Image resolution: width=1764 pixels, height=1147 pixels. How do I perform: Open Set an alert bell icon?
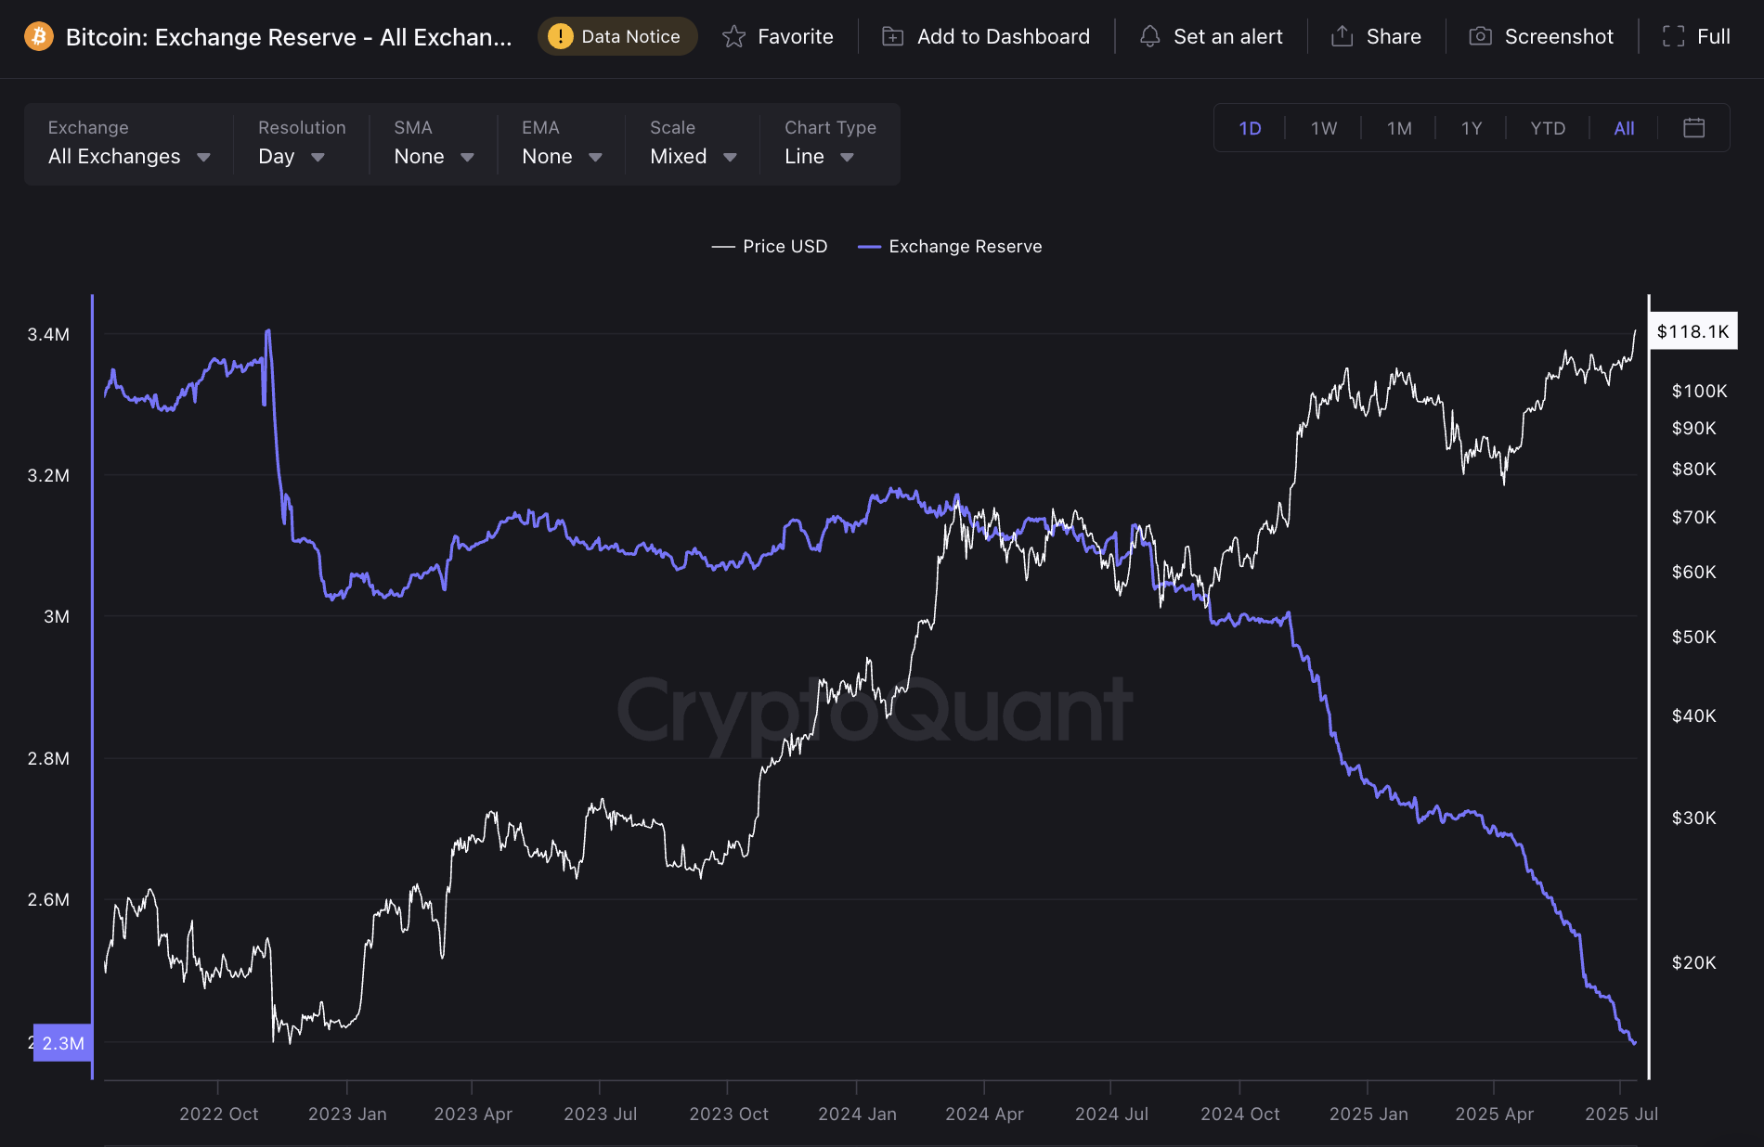[1150, 36]
